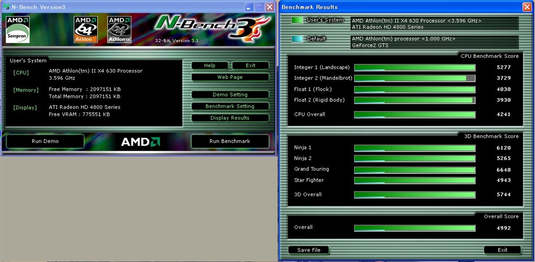Click the Float 1 (Flock) score bar

click(x=414, y=89)
